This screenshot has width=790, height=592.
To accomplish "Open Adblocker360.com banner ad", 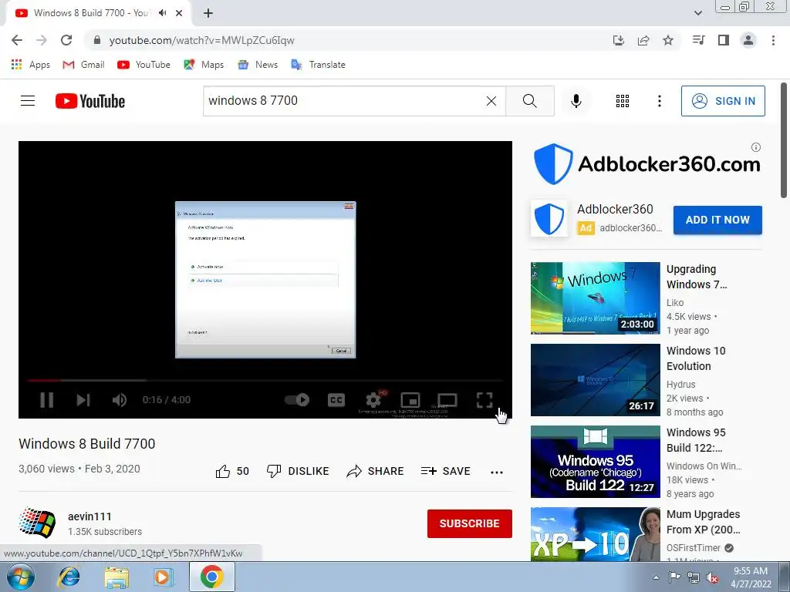I will pos(647,164).
